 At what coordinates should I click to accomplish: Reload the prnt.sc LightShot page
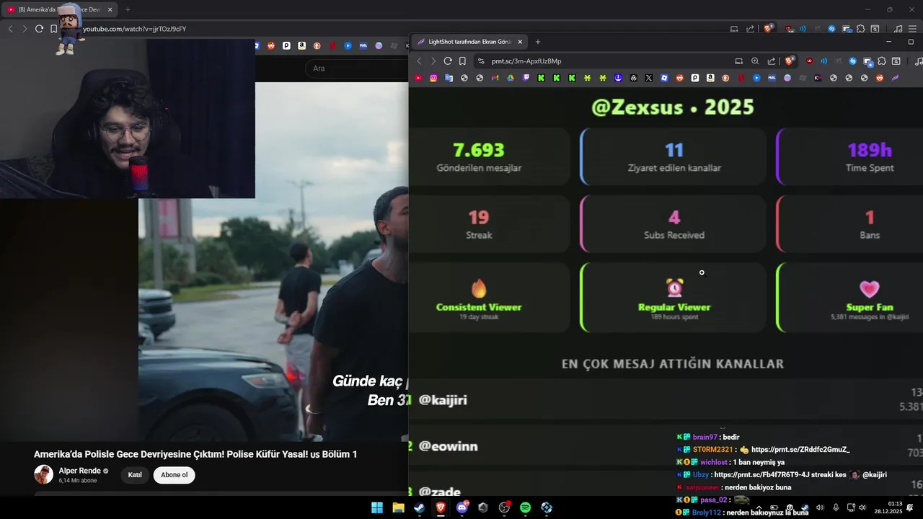[x=448, y=61]
